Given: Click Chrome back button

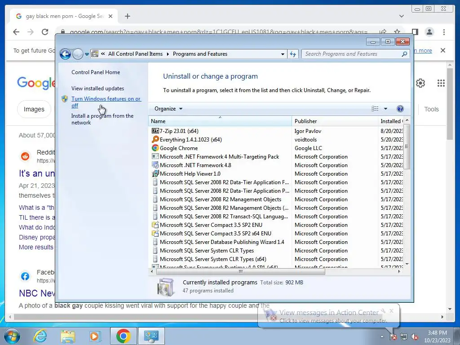Looking at the screenshot, I should coord(16,32).
